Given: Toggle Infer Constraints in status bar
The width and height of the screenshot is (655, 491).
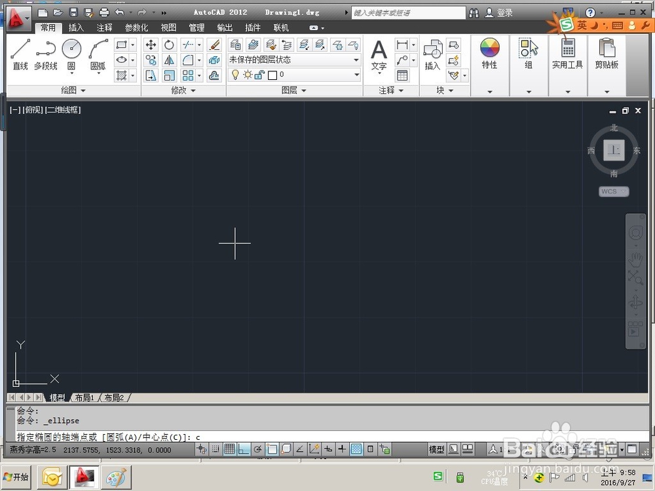Looking at the screenshot, I should point(202,449).
